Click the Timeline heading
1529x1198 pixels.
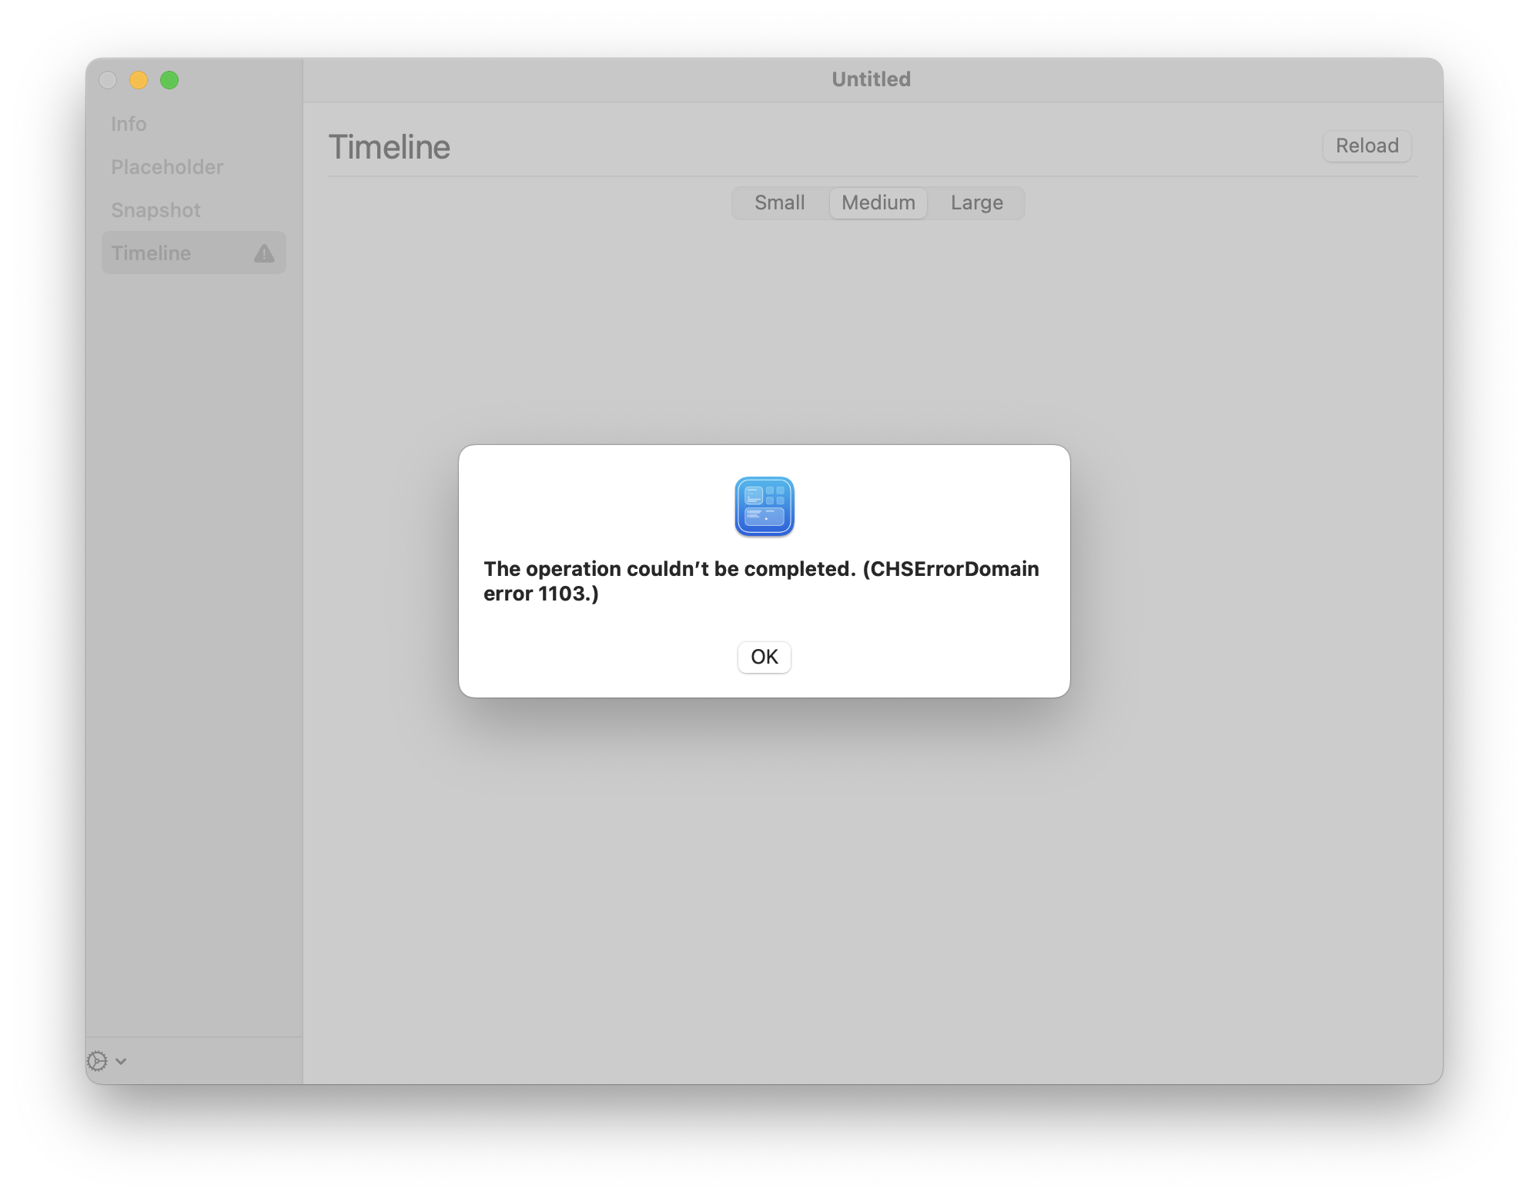tap(390, 147)
